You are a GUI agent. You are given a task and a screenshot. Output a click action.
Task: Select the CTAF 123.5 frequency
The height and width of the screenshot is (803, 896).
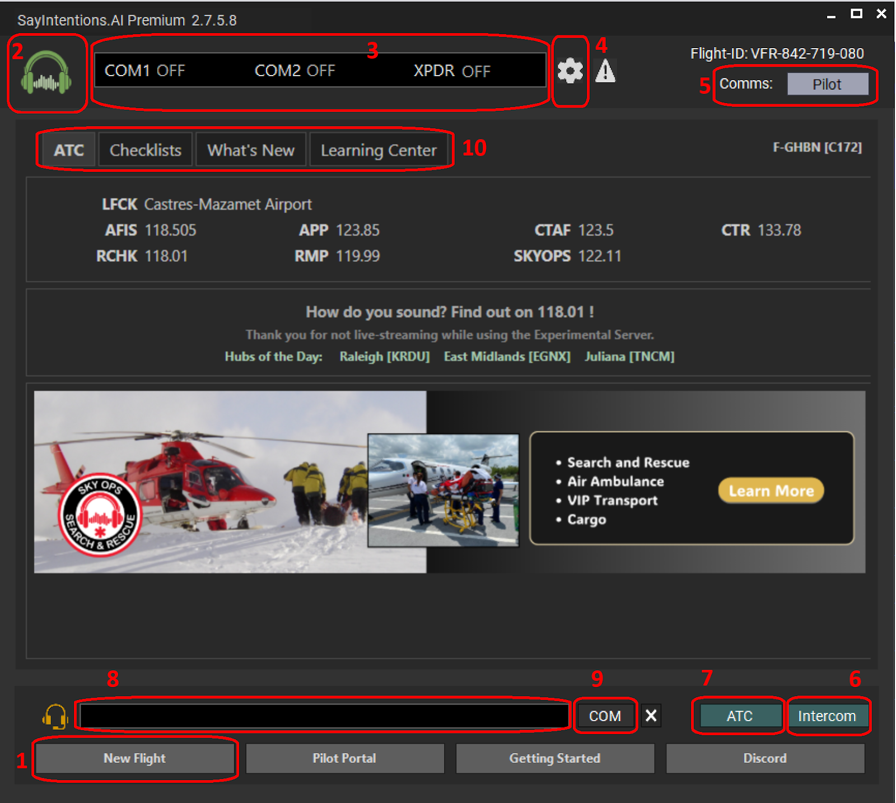[574, 230]
